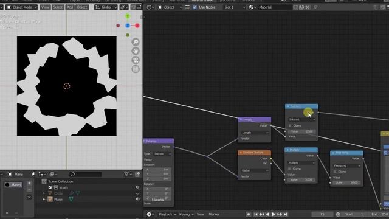Image resolution: width=389 pixels, height=219 pixels.
Task: Open the Mapping Type Texture dropdown
Action: (x=162, y=154)
